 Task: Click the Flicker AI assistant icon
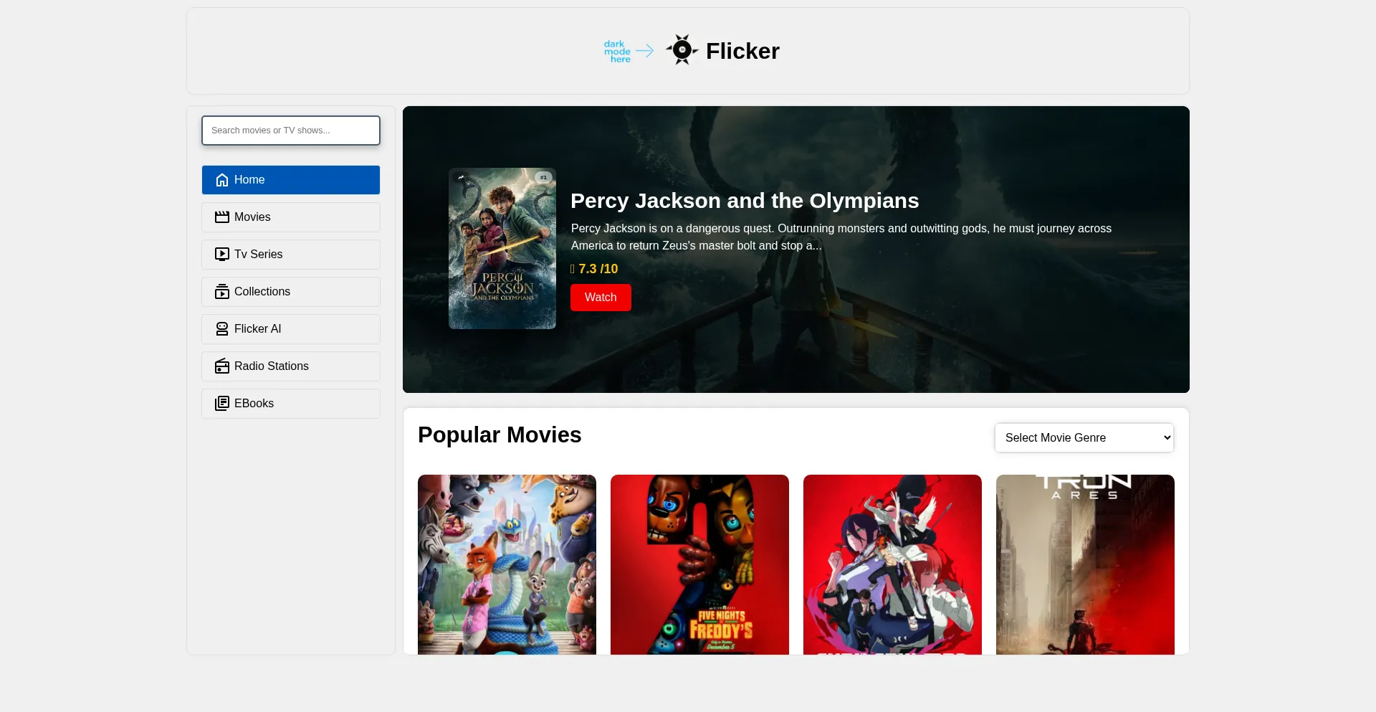221,328
